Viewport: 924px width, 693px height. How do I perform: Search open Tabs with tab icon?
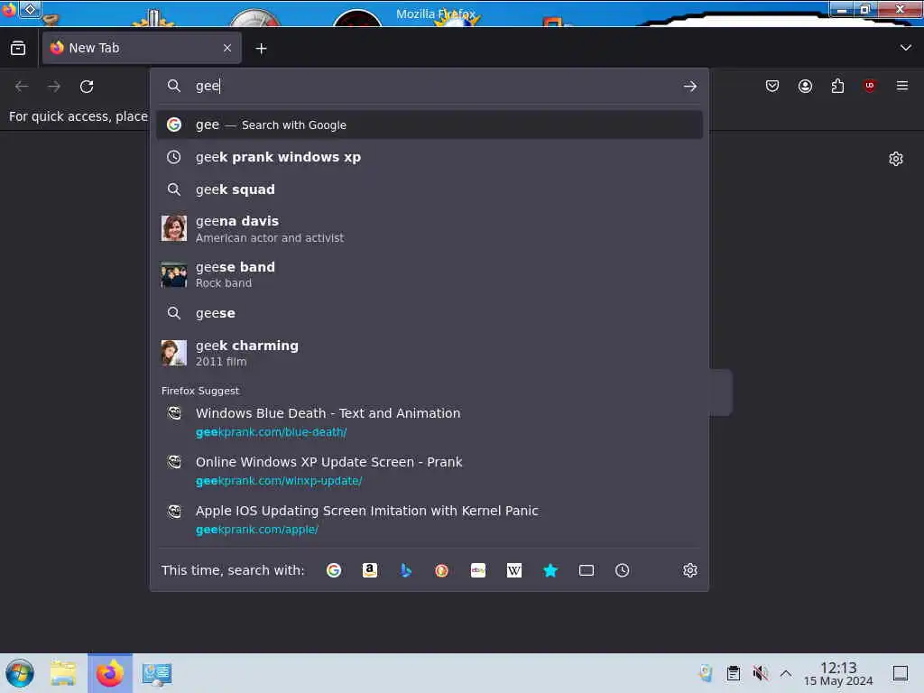tap(587, 570)
